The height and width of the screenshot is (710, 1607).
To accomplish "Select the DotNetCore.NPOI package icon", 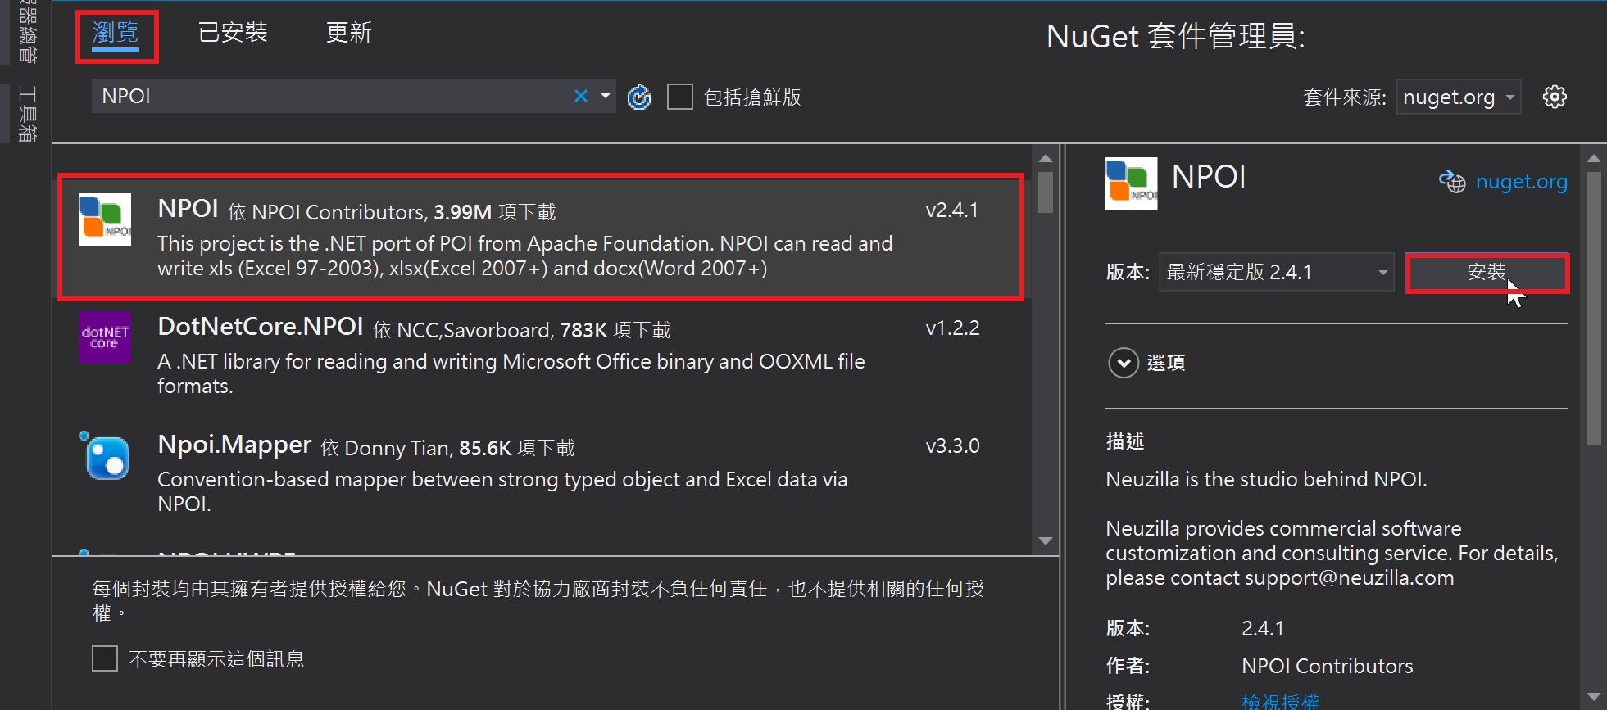I will pyautogui.click(x=105, y=337).
